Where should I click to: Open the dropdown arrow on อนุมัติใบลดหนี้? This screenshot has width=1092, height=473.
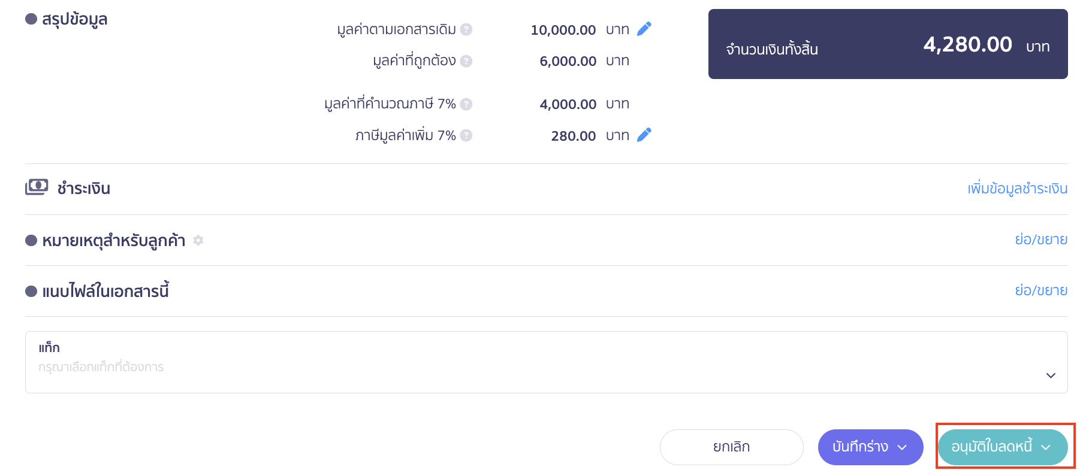1046,447
